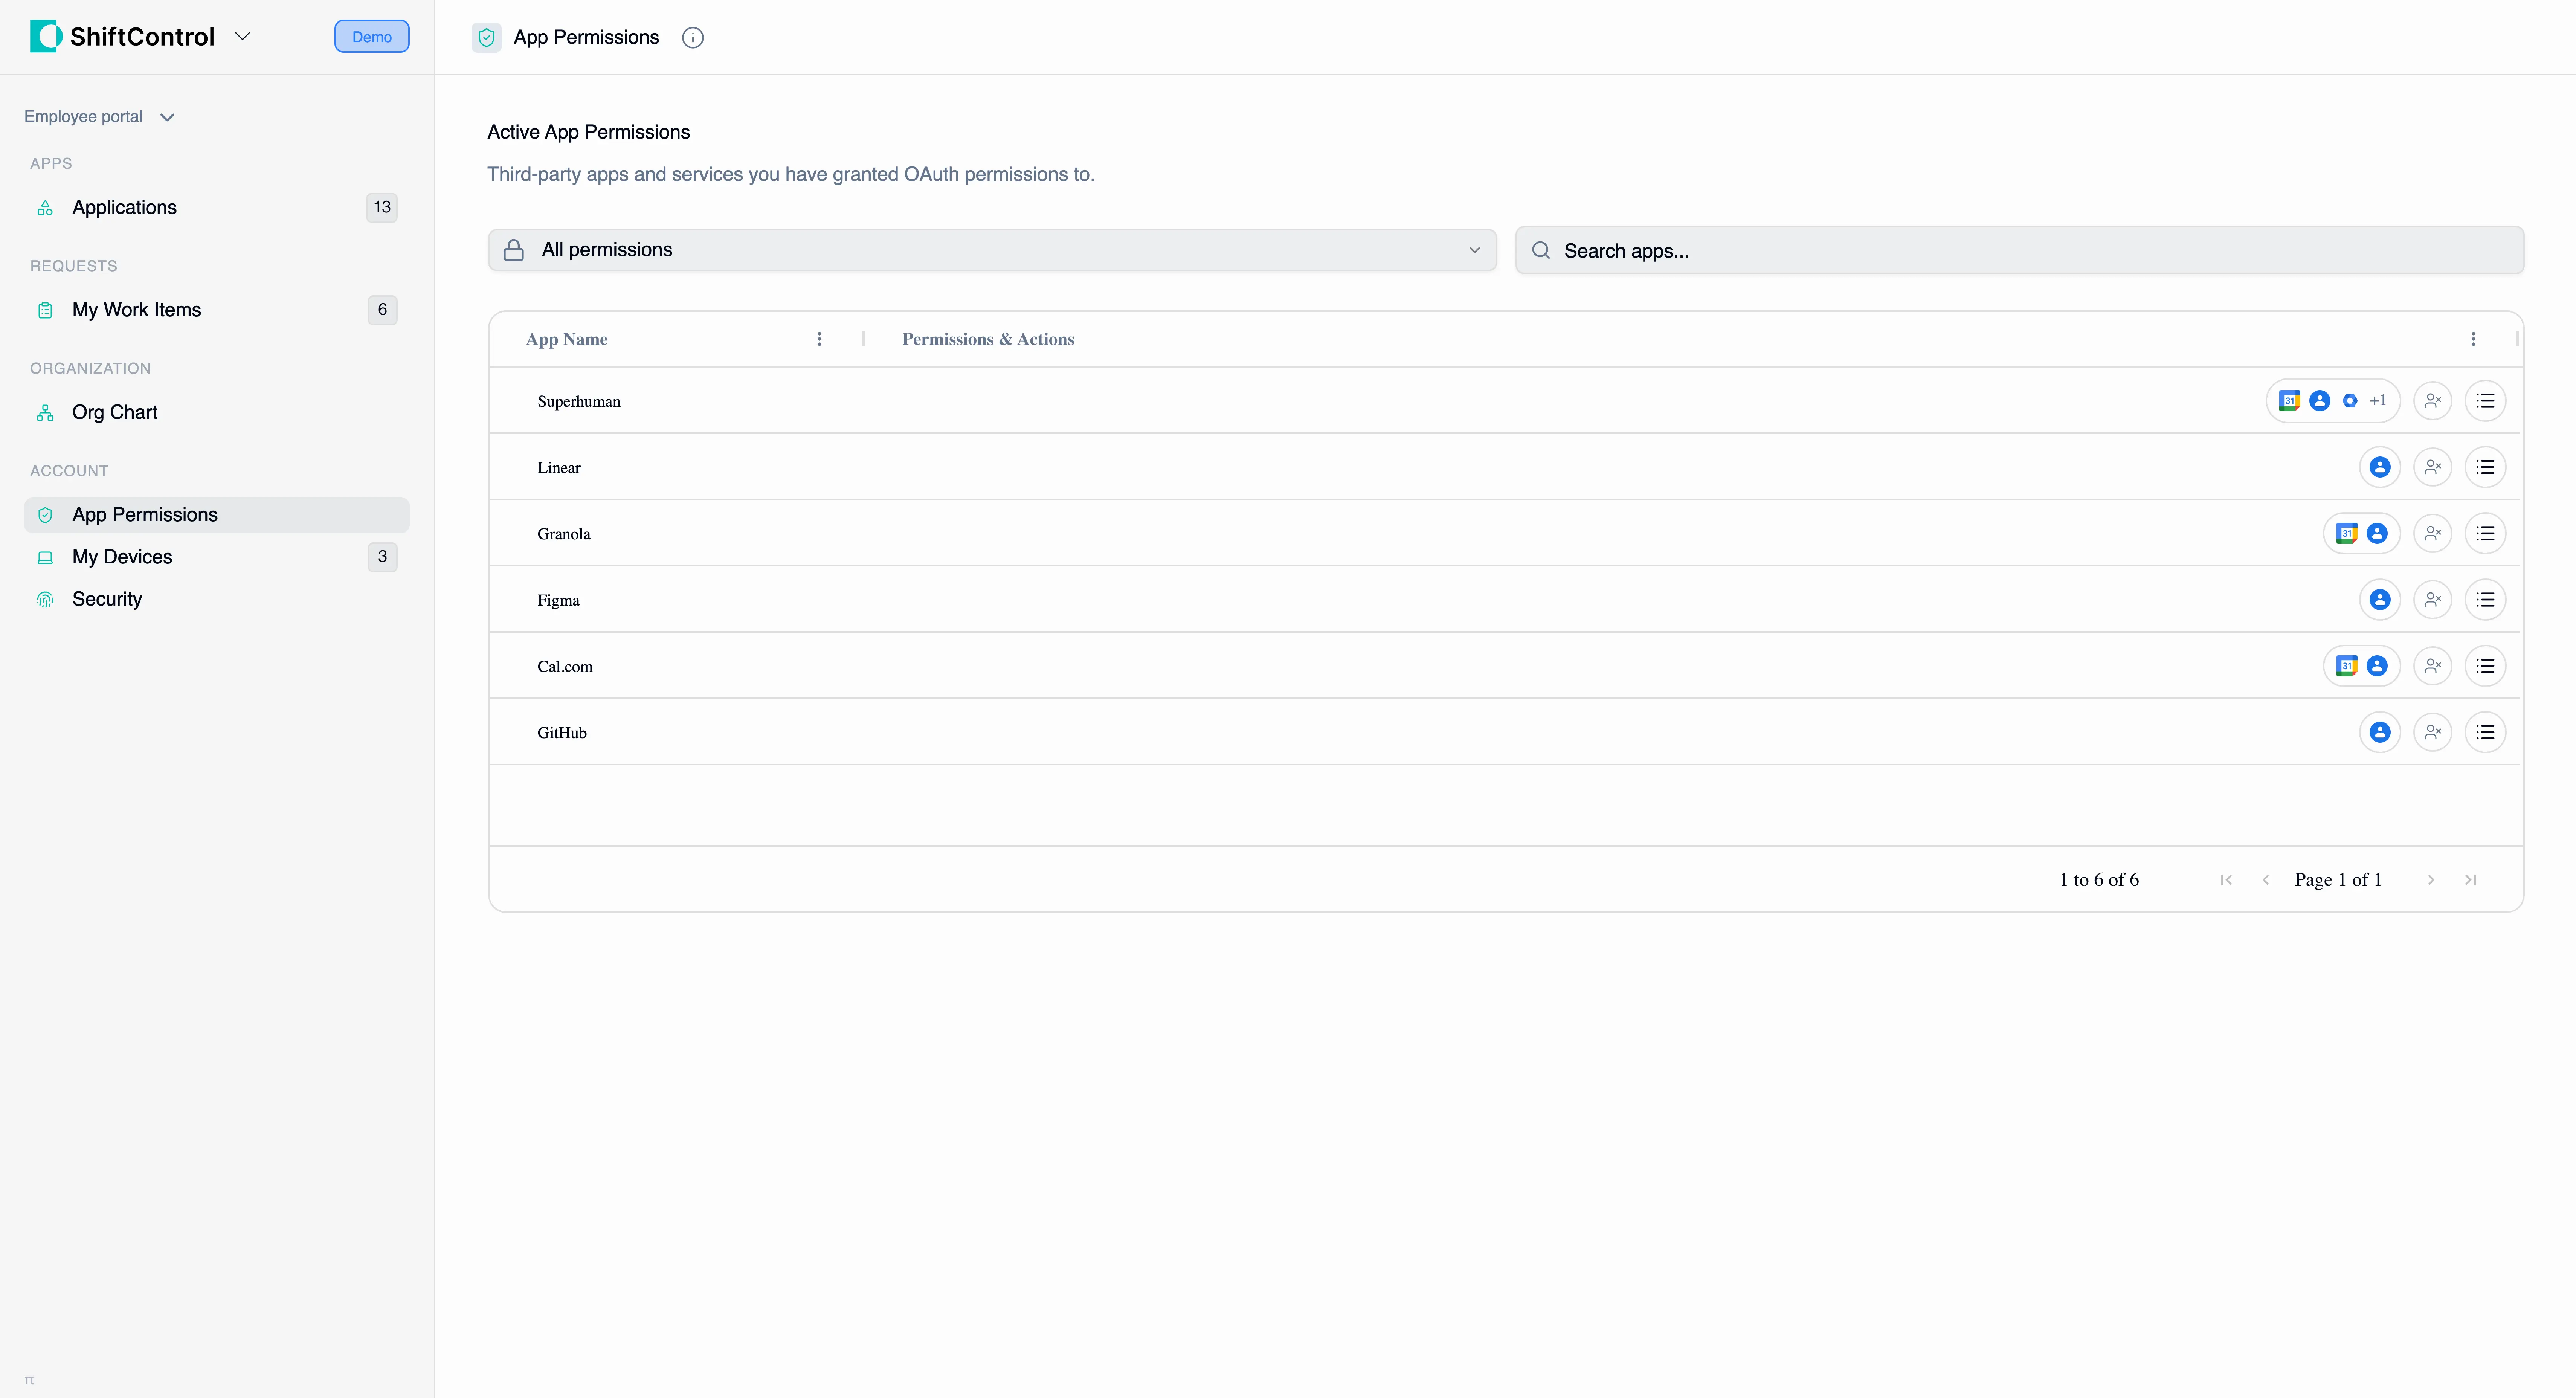Click Granola's permission icons group
Screen dimensions: 2576x1398
2362,533
